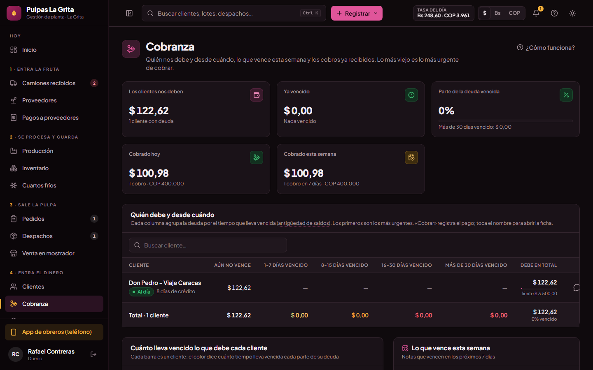Open Camiones recibidos section
Image resolution: width=593 pixels, height=370 pixels.
[x=54, y=83]
